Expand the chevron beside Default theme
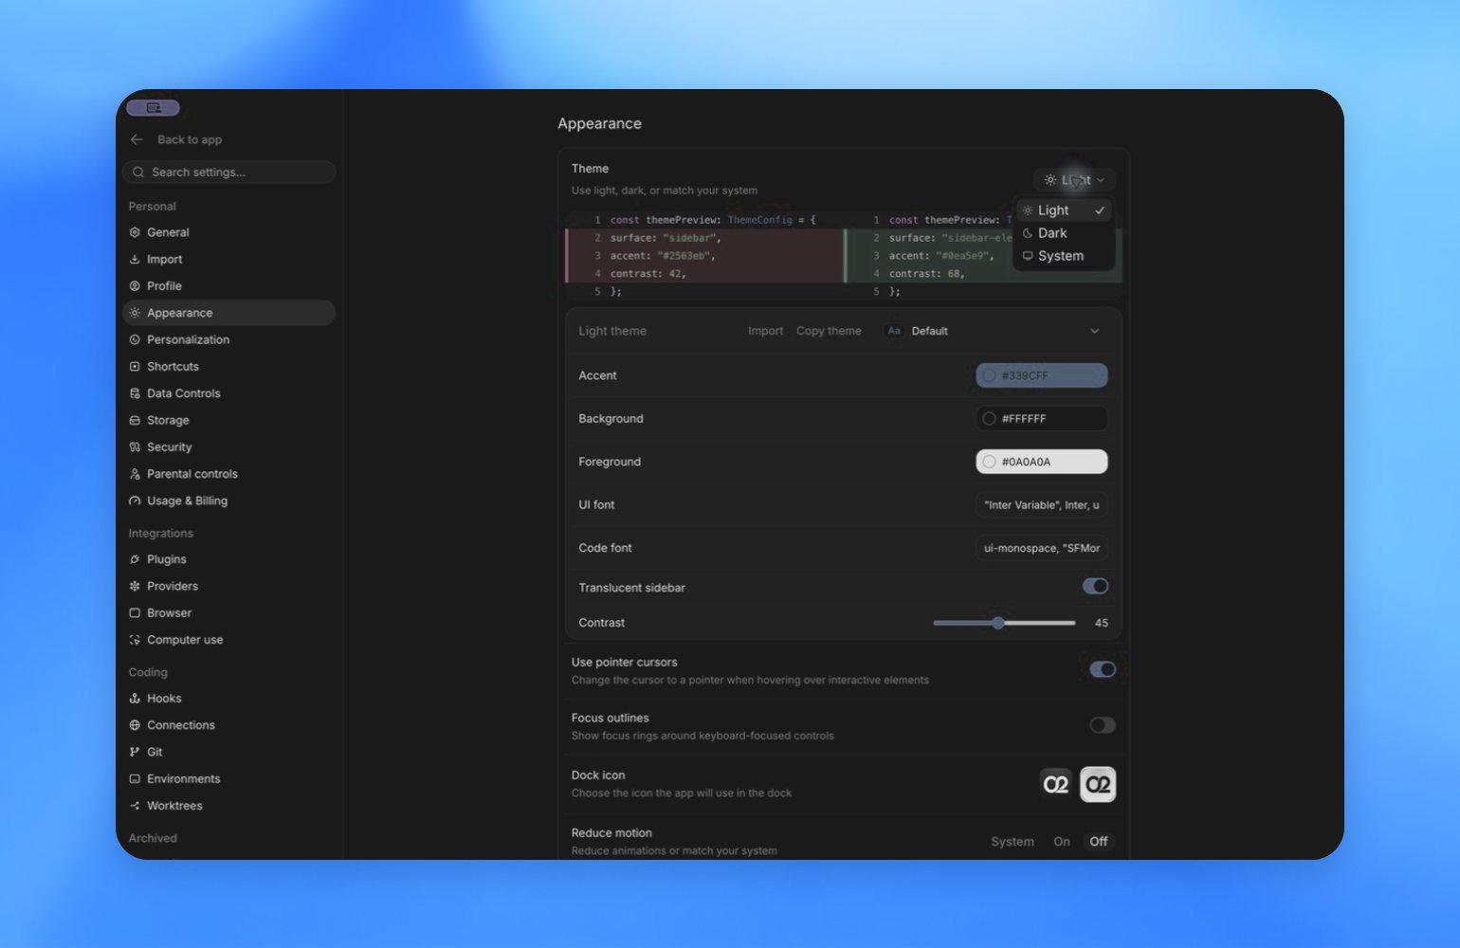Image resolution: width=1460 pixels, height=948 pixels. pos(1095,331)
